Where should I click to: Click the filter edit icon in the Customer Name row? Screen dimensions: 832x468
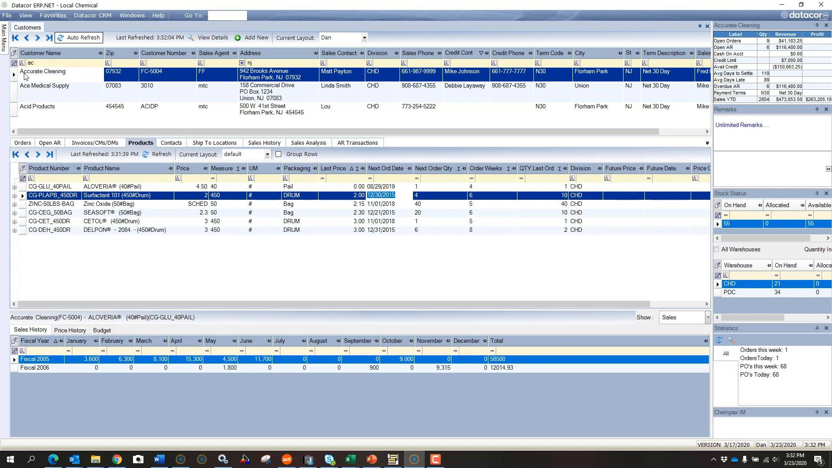pyautogui.click(x=21, y=63)
